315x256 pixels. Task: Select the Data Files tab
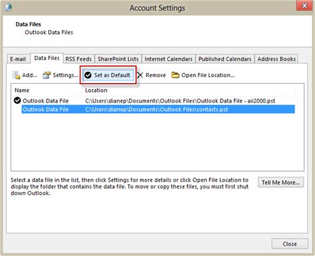(47, 58)
